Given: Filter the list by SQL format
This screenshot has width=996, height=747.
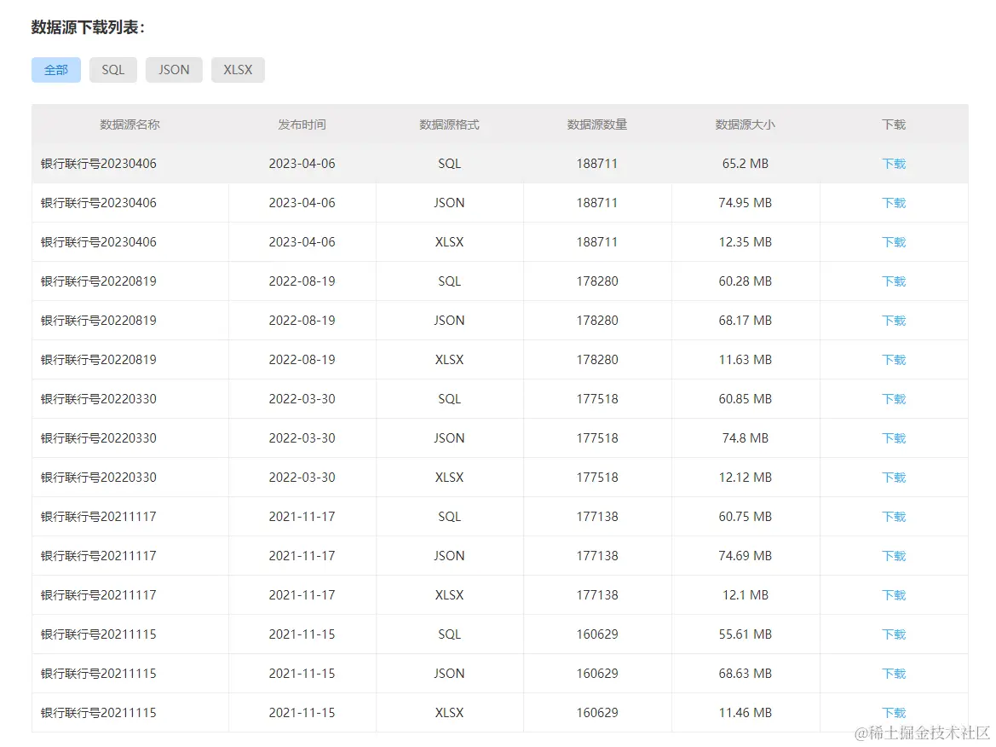Looking at the screenshot, I should tap(113, 70).
